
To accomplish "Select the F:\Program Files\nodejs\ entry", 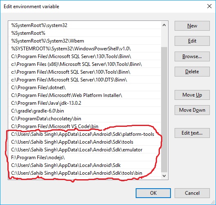I will pos(84,158).
